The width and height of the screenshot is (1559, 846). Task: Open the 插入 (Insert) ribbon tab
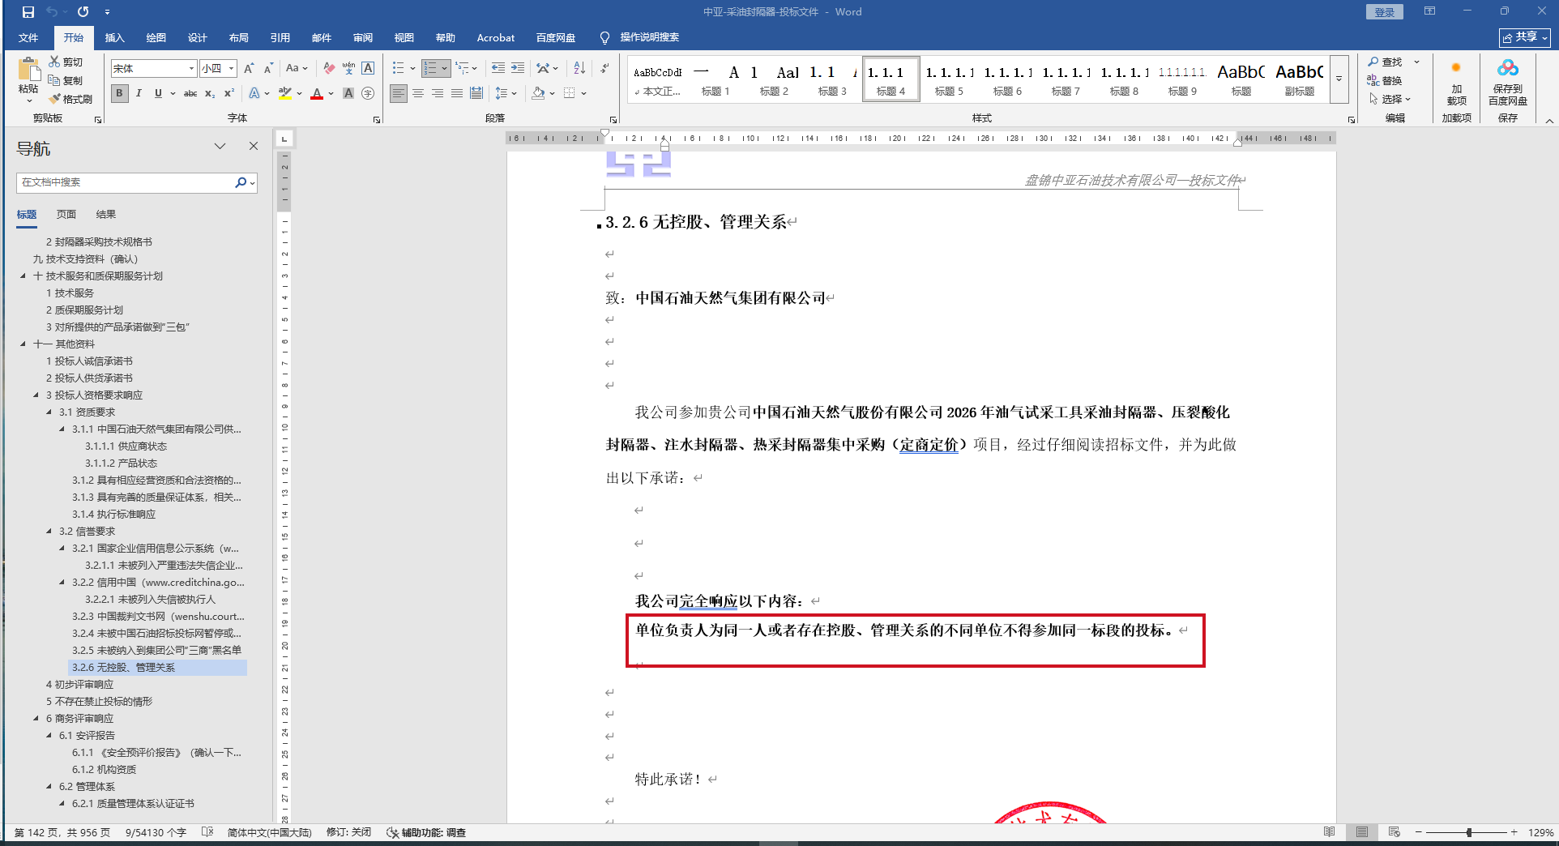[115, 38]
